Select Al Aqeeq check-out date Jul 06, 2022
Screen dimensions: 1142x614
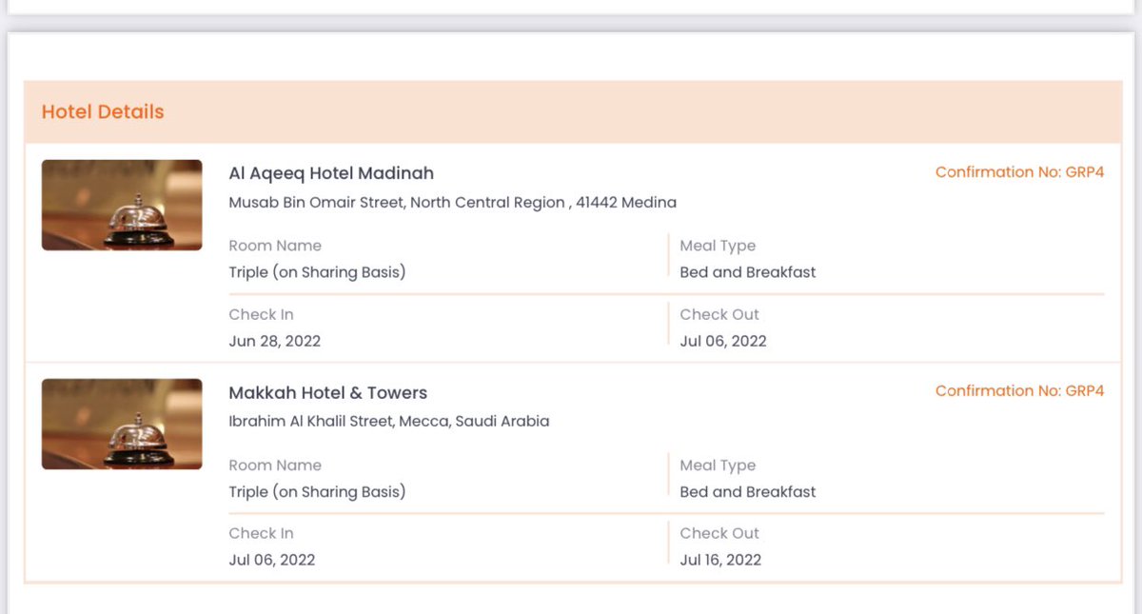[723, 341]
